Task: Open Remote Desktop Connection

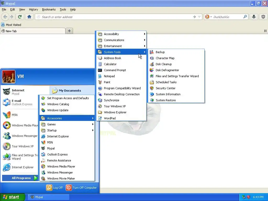Action: (x=121, y=94)
